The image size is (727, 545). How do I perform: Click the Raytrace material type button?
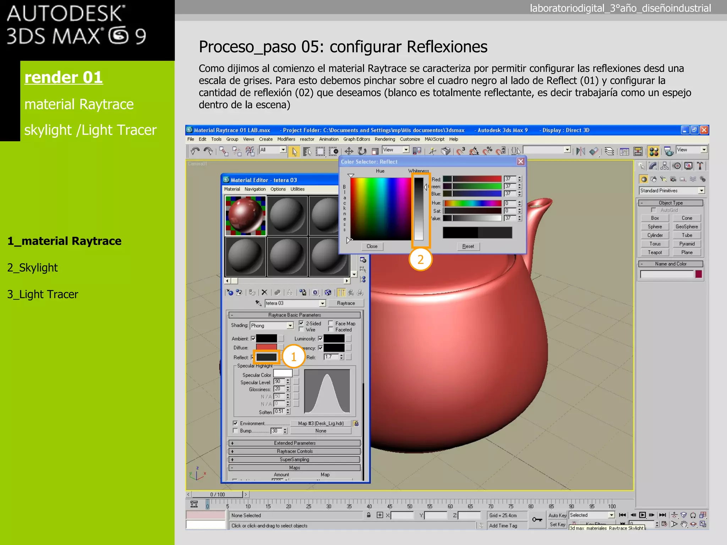346,303
